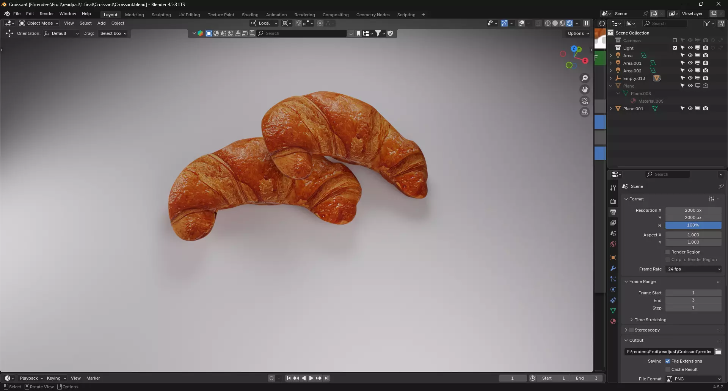Toggle the File Extensions checkbox
The width and height of the screenshot is (728, 391).
pyautogui.click(x=668, y=361)
